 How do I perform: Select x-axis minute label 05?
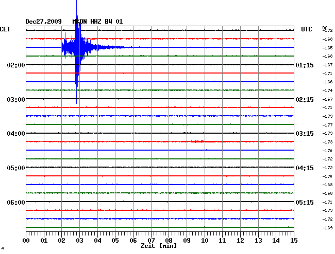point(115,241)
